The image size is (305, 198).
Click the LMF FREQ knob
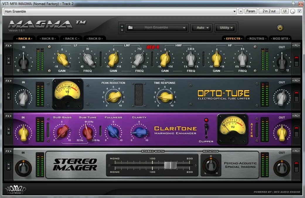[139, 59]
